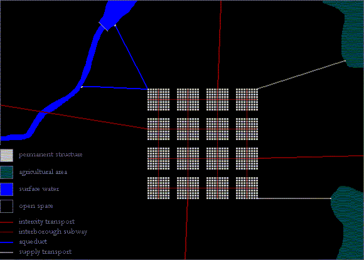Image resolution: width=364 pixels, height=260 pixels.
Task: Click the permanent structure legend swatch
Action: (6, 156)
